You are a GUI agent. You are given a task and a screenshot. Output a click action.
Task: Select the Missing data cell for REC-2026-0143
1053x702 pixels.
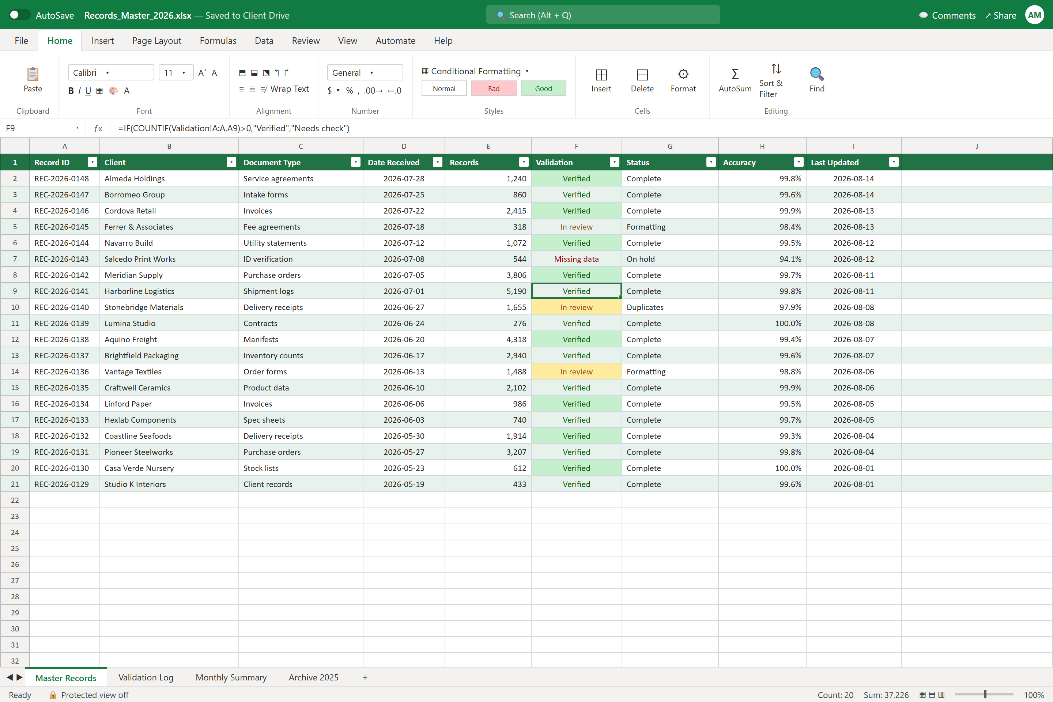576,259
